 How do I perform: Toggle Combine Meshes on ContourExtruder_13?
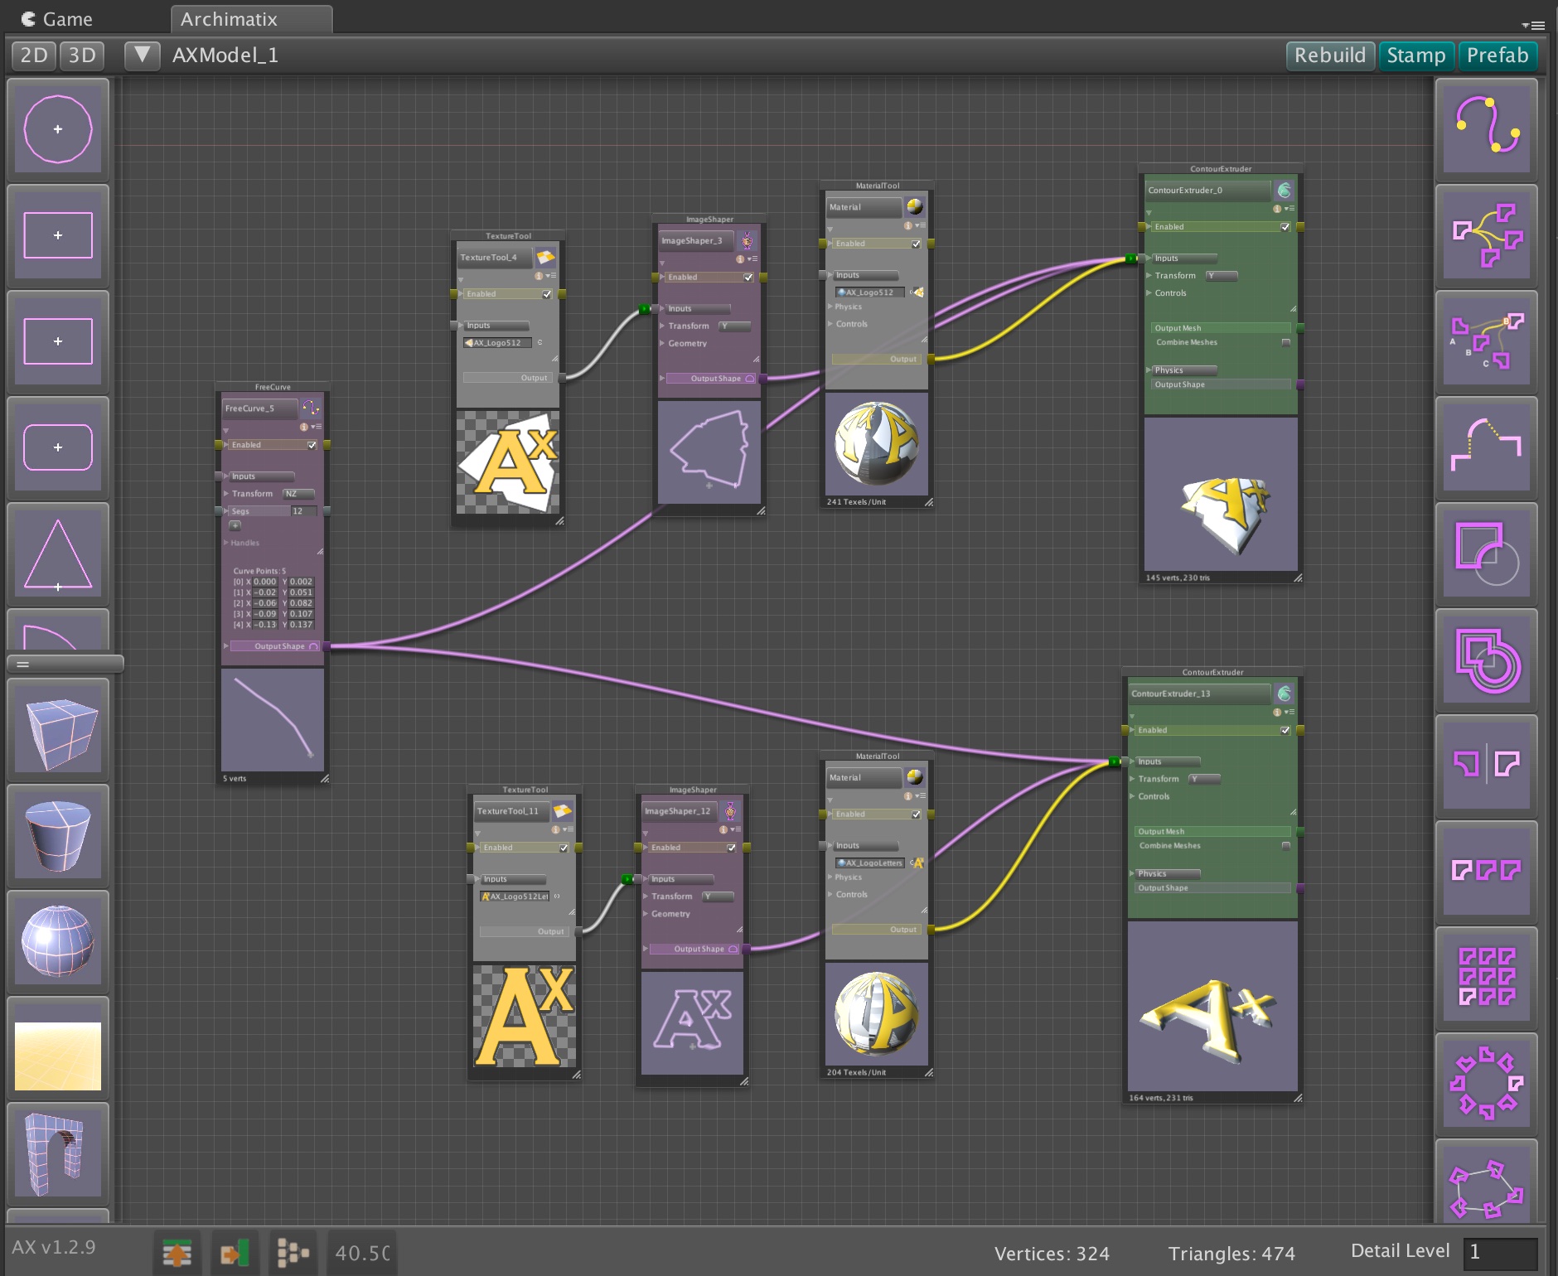[1286, 846]
